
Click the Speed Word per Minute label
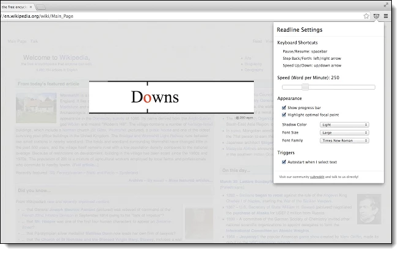click(308, 77)
